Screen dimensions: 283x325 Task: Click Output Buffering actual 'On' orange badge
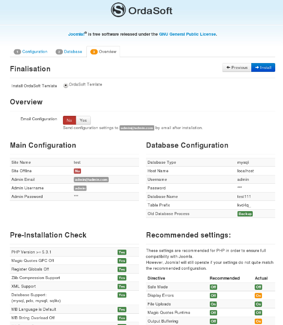tap(259, 321)
